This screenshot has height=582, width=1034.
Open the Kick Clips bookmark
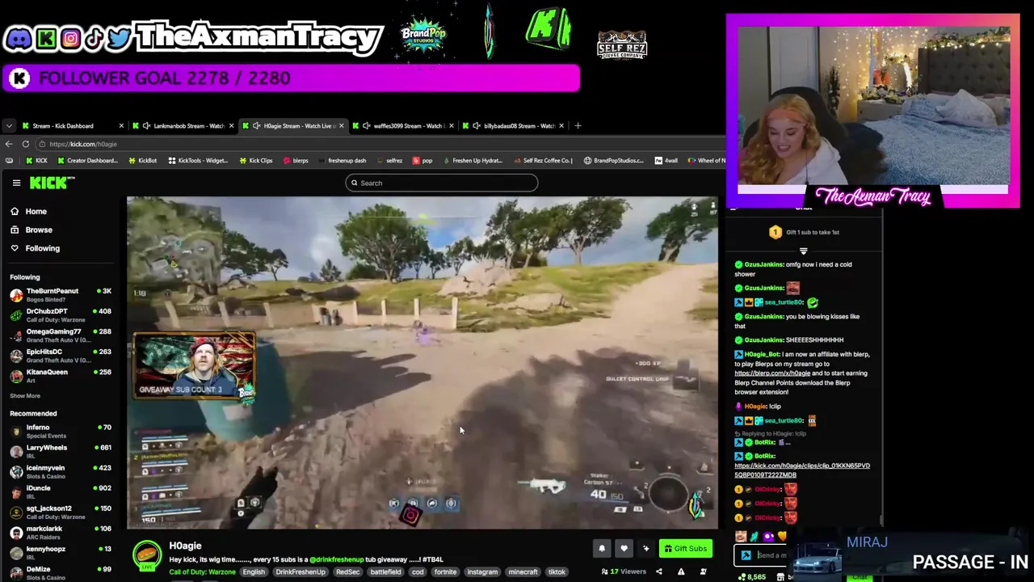click(x=256, y=161)
